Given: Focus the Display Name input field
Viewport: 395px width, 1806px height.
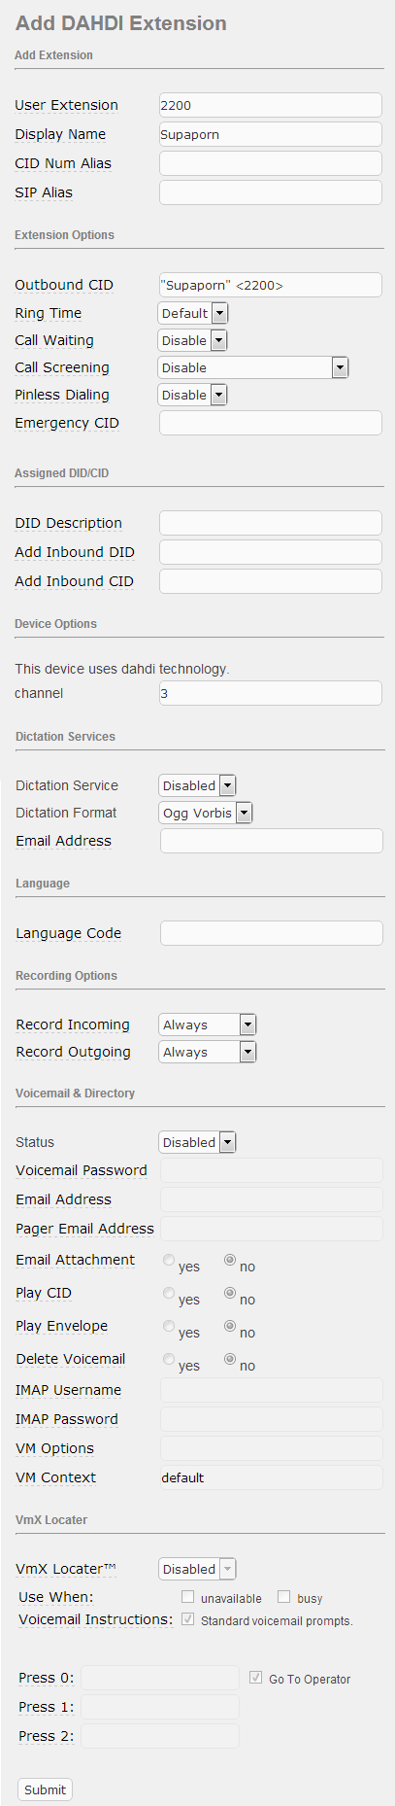Looking at the screenshot, I should coord(271,134).
